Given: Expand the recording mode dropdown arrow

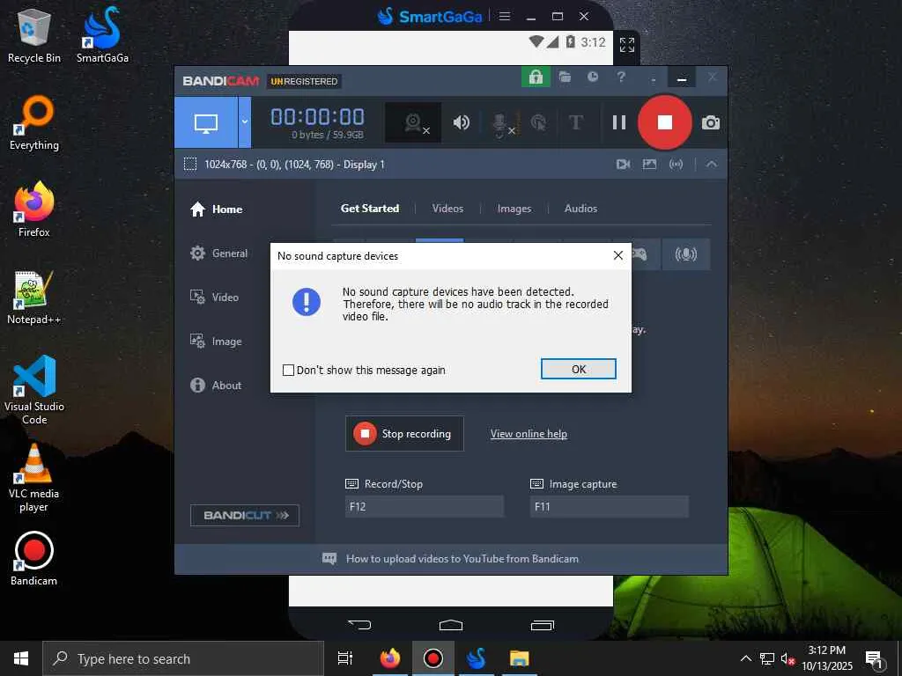Looking at the screenshot, I should coord(245,122).
